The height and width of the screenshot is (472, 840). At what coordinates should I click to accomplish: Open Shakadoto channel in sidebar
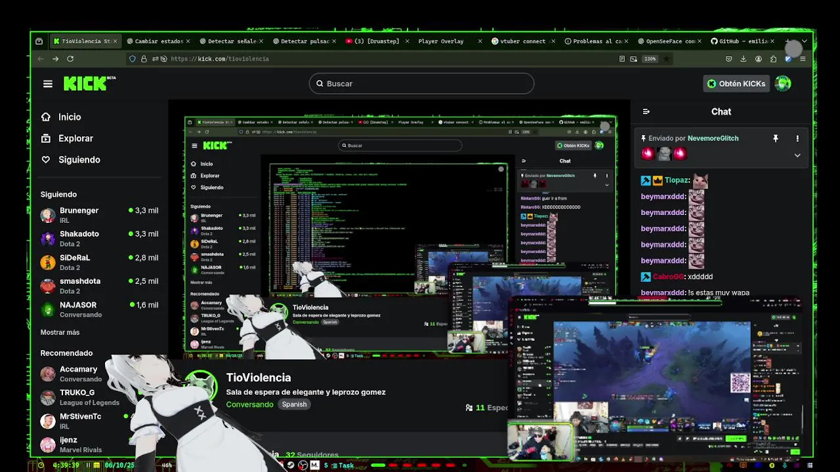100,239
